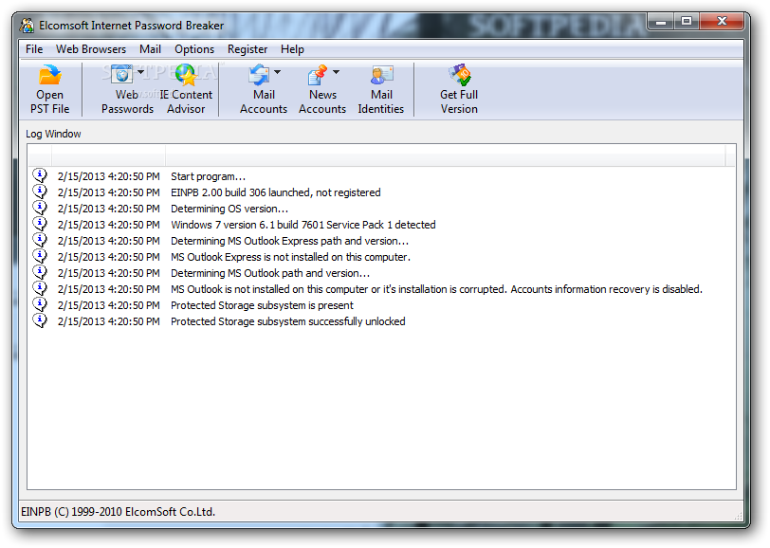Open the Mail menu
This screenshot has width=770, height=548.
tap(150, 49)
